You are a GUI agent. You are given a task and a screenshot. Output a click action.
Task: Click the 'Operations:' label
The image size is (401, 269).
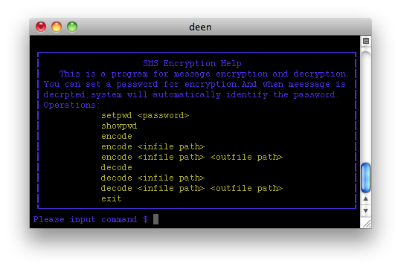point(71,105)
